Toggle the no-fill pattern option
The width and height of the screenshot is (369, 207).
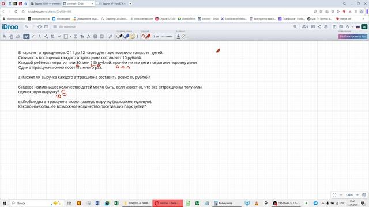pos(183,36)
